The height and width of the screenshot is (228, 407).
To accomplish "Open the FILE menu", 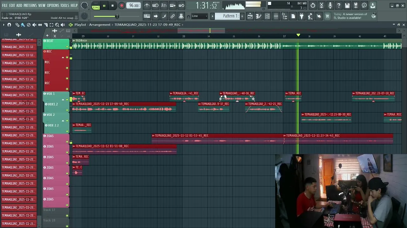I will (x=5, y=5).
